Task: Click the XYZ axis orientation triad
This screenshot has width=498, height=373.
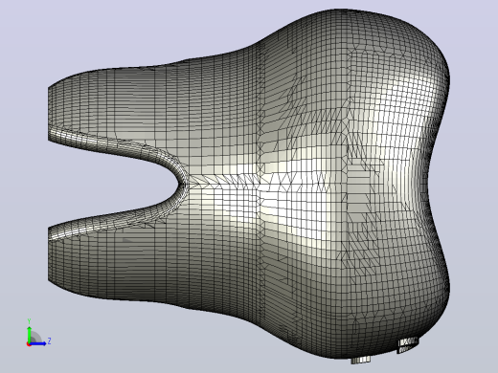Action: (x=38, y=333)
